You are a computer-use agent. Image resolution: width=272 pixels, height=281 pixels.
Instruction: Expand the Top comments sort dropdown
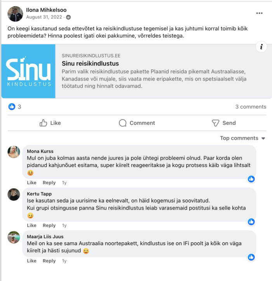242,138
